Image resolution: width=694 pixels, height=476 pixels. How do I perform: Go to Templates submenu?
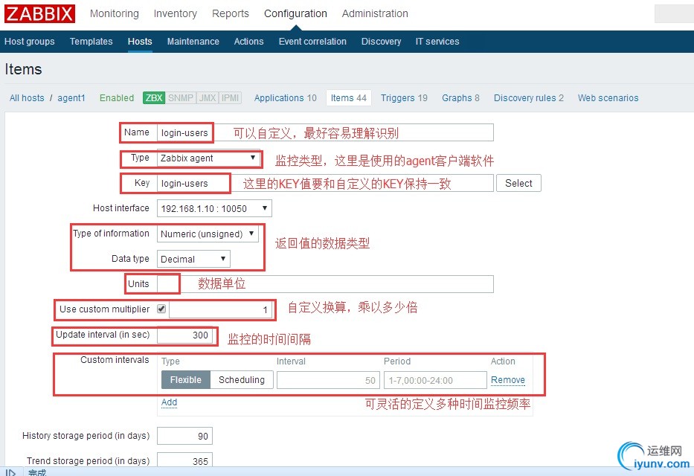coord(91,42)
